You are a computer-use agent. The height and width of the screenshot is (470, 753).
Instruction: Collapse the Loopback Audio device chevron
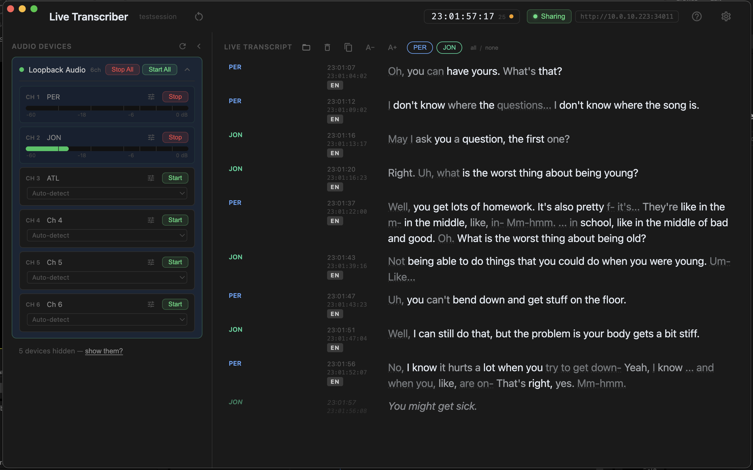(x=187, y=70)
